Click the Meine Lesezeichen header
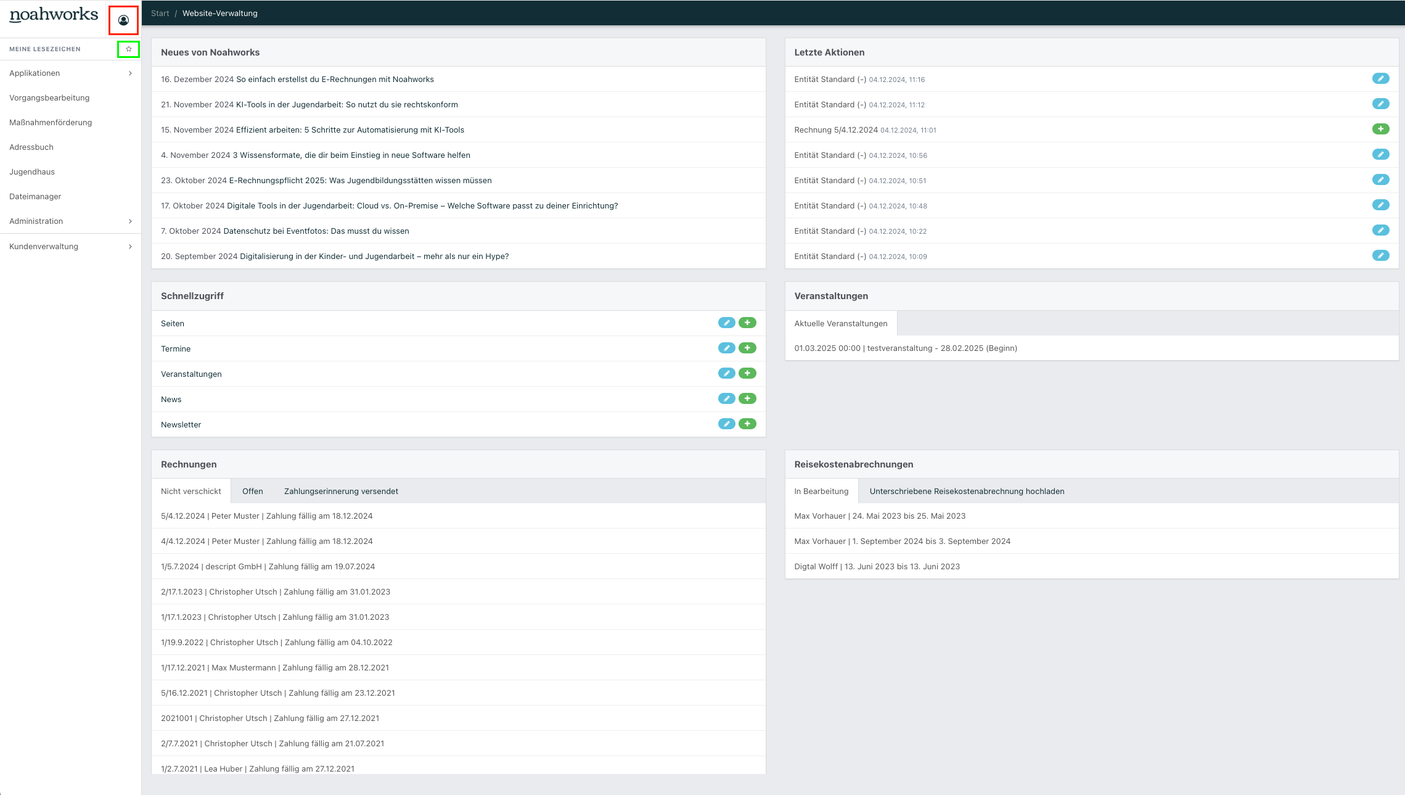 click(x=45, y=49)
